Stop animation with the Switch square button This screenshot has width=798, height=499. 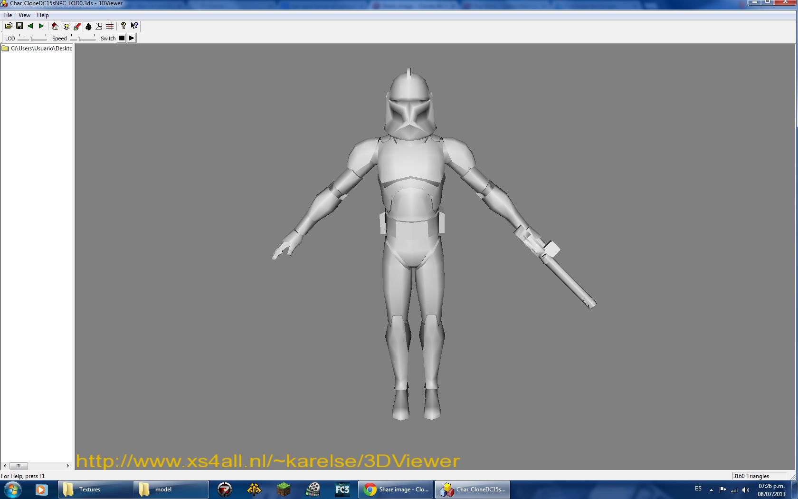pyautogui.click(x=122, y=38)
